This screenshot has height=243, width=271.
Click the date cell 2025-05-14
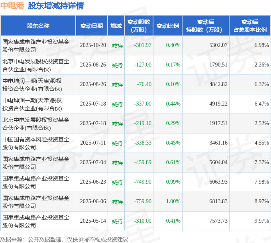[93, 221]
